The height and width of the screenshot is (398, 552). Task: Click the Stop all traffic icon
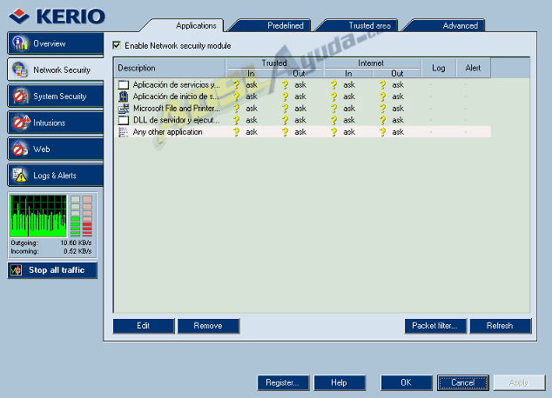[17, 270]
